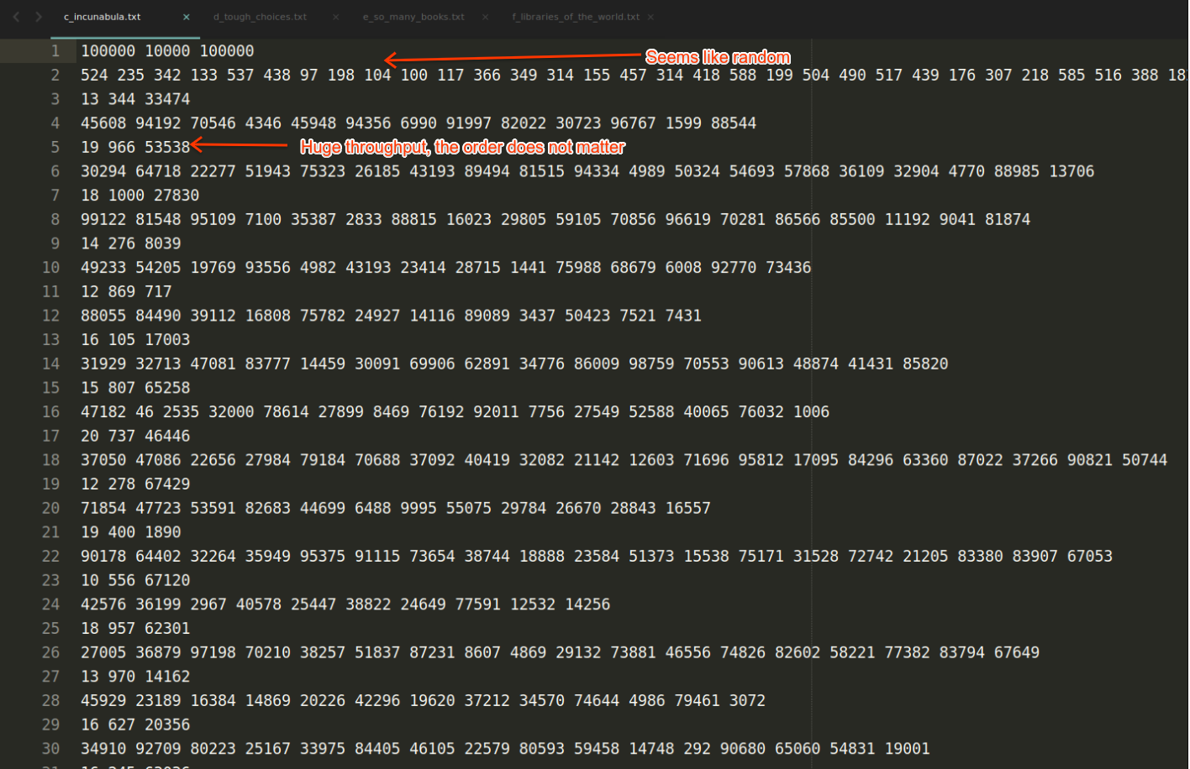Select line number 30 in the gutter
The height and width of the screenshot is (769, 1190).
coord(50,748)
